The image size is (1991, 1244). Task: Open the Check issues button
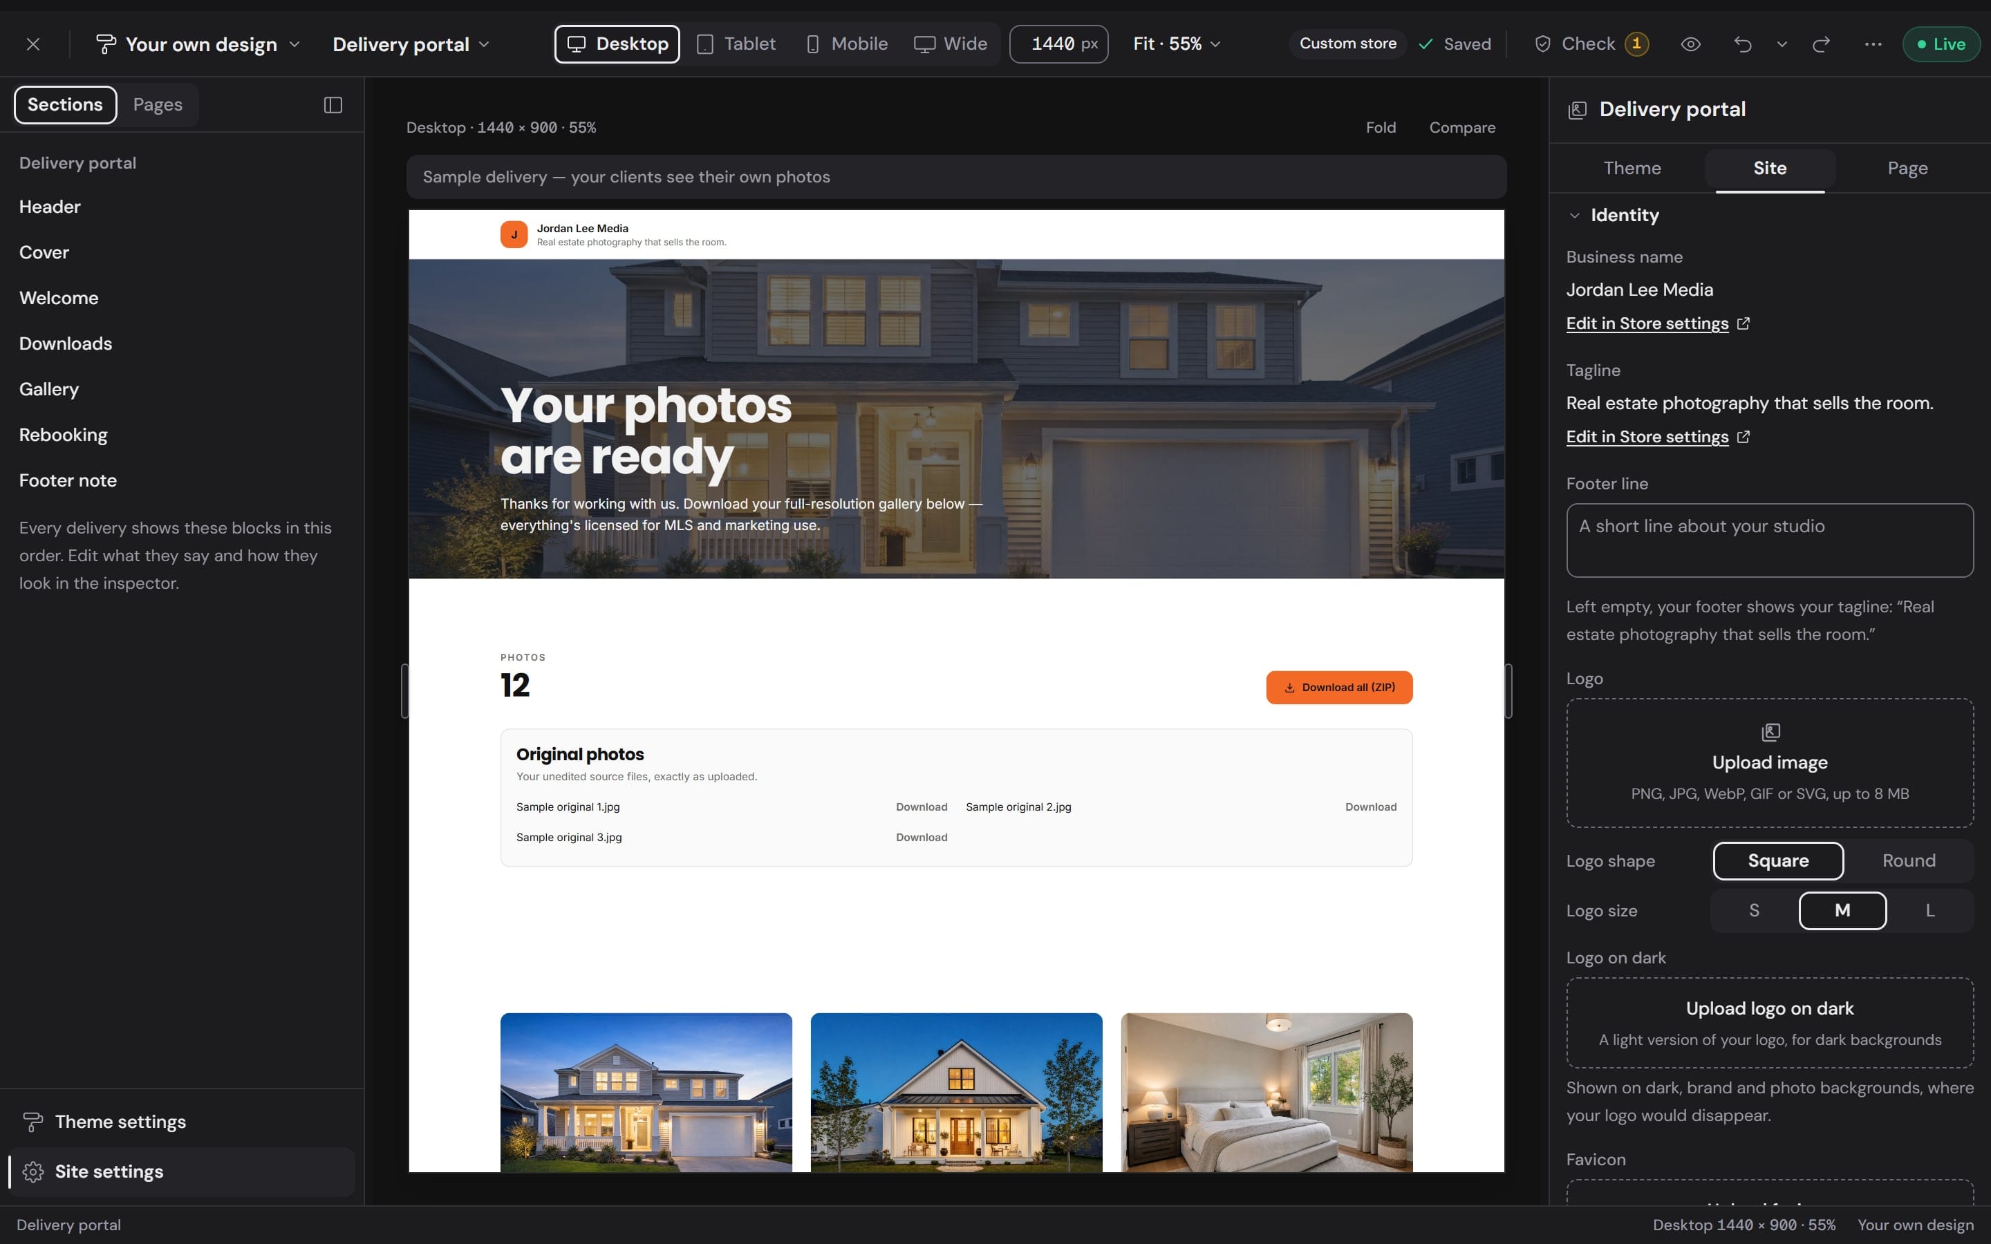coord(1592,44)
